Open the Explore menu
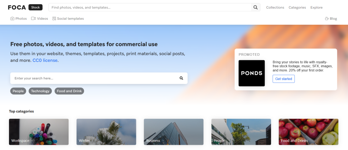Viewport: 348px width, 150px height. pyautogui.click(x=316, y=7)
